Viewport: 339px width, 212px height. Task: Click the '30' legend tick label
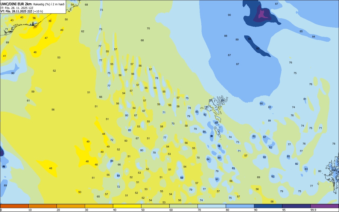point(86,210)
